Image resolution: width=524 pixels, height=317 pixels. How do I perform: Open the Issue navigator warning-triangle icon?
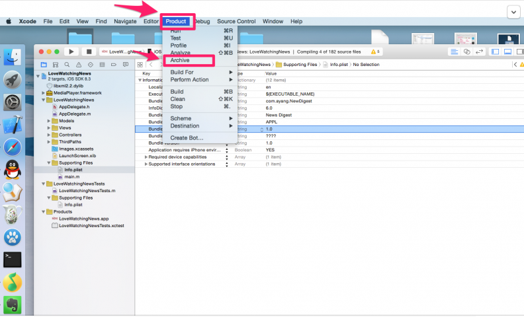point(79,65)
